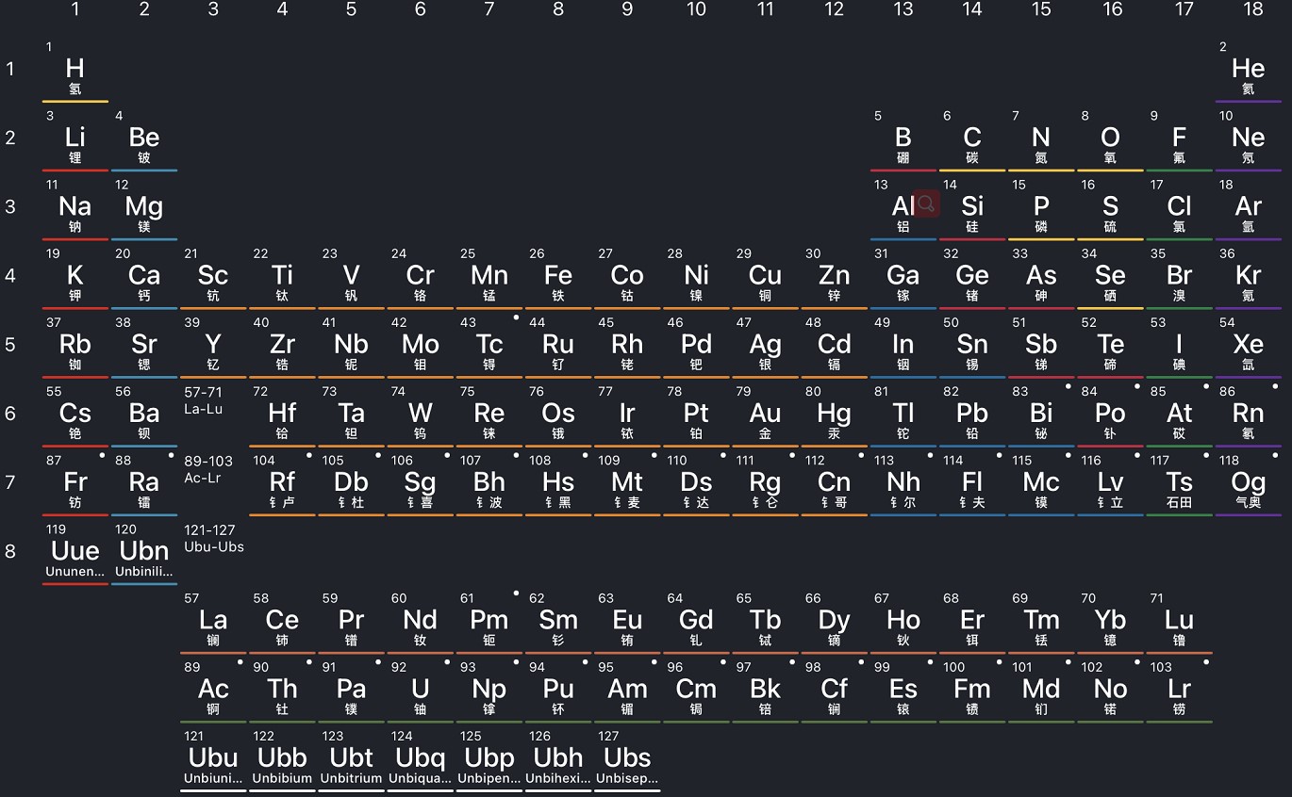This screenshot has height=797, width=1292.
Task: Click group 18 column header
Action: (x=1252, y=9)
